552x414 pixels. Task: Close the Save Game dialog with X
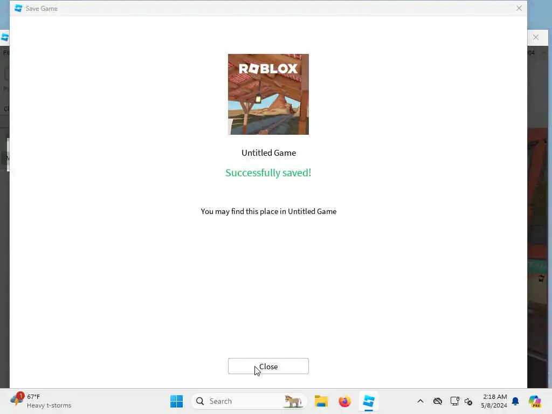519,8
